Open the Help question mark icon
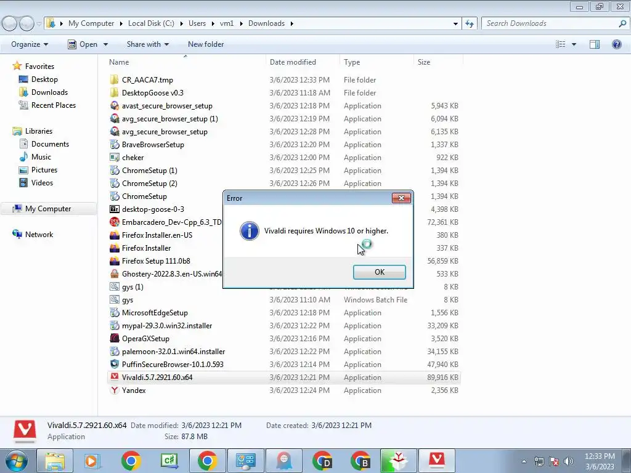This screenshot has width=631, height=473. coord(616,44)
